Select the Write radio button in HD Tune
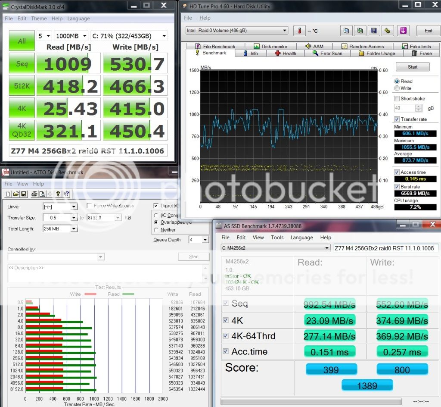This screenshot has height=407, width=441. (x=397, y=88)
